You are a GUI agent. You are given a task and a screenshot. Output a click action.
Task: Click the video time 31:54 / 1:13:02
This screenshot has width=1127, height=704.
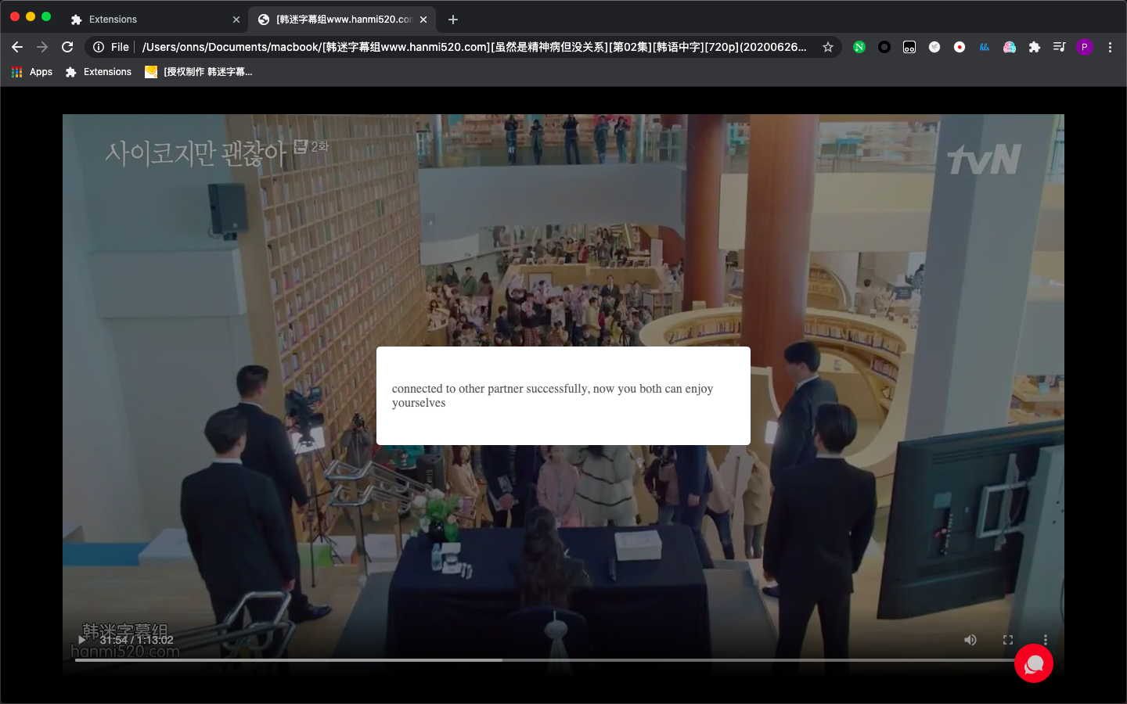point(137,640)
